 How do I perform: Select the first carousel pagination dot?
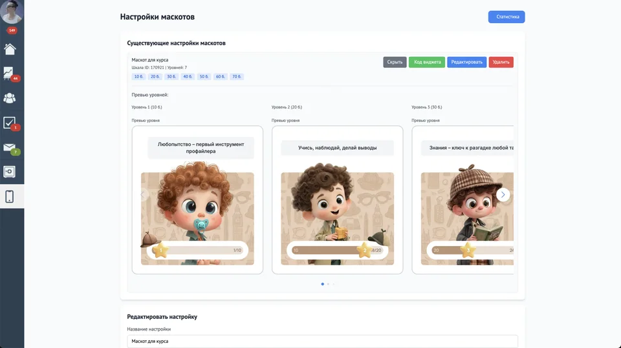pyautogui.click(x=322, y=284)
